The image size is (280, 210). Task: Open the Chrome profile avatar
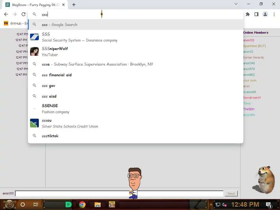(265, 14)
